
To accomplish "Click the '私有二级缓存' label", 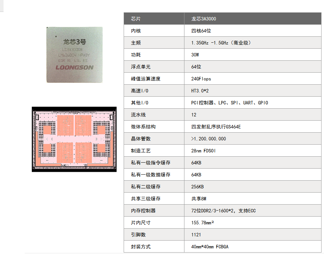I will pyautogui.click(x=146, y=187).
